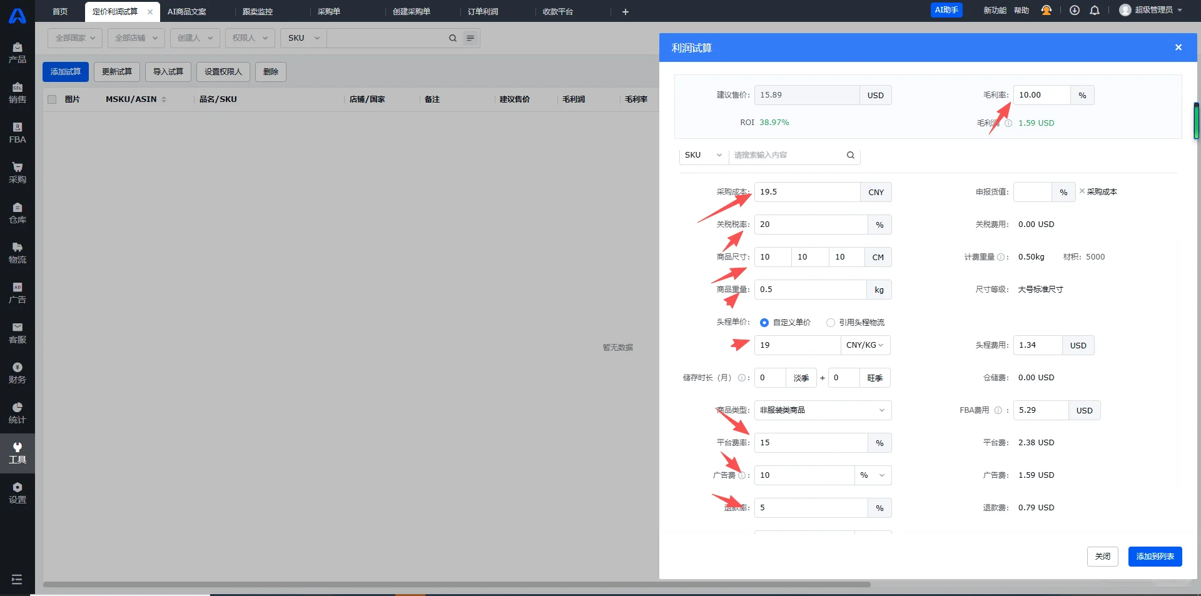Click the 毛利率 input field
Screen dimensions: 1201x596
click(x=1041, y=95)
